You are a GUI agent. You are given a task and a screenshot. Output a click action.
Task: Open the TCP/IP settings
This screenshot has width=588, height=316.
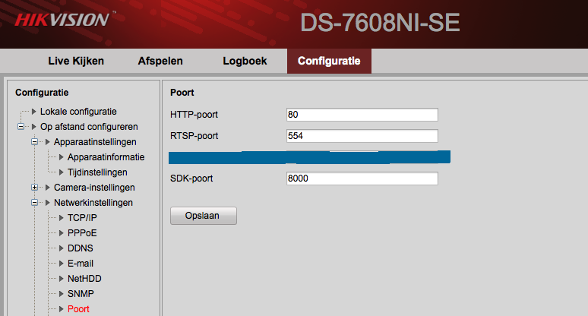click(82, 218)
